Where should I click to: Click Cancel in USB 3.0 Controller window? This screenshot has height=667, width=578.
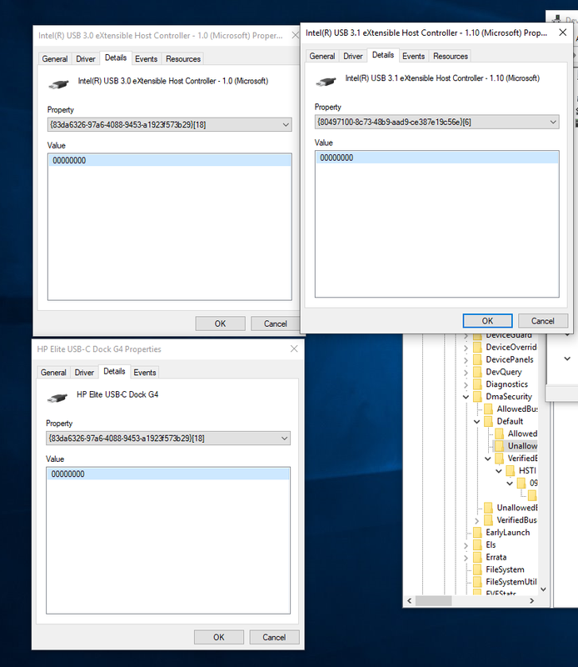pos(275,323)
